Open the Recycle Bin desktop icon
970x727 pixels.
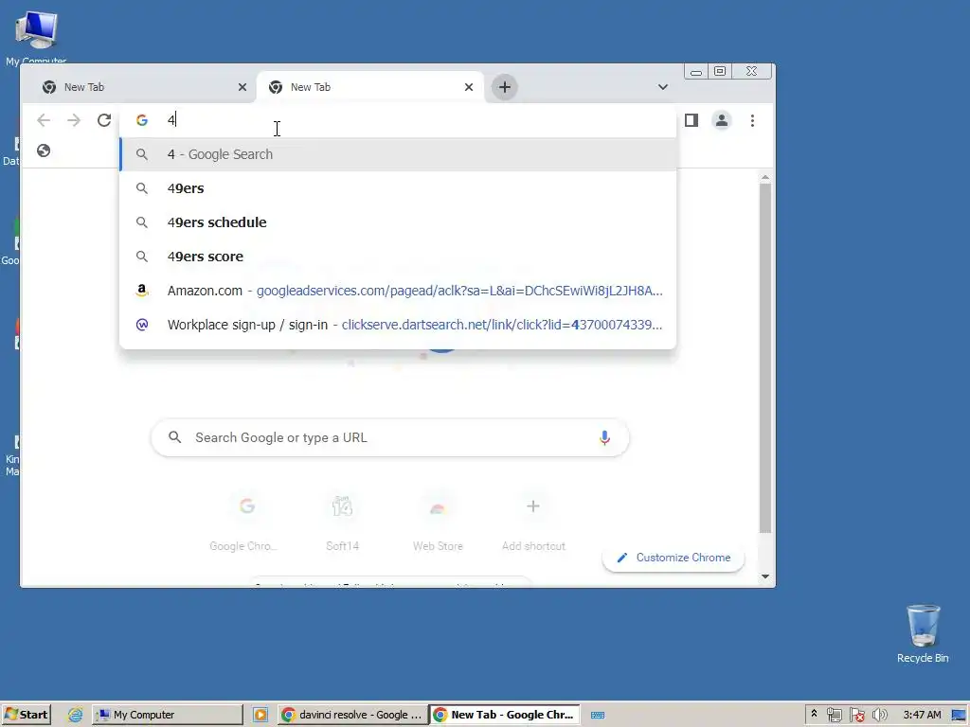coord(923,633)
